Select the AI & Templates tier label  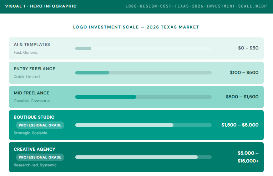click(x=32, y=45)
